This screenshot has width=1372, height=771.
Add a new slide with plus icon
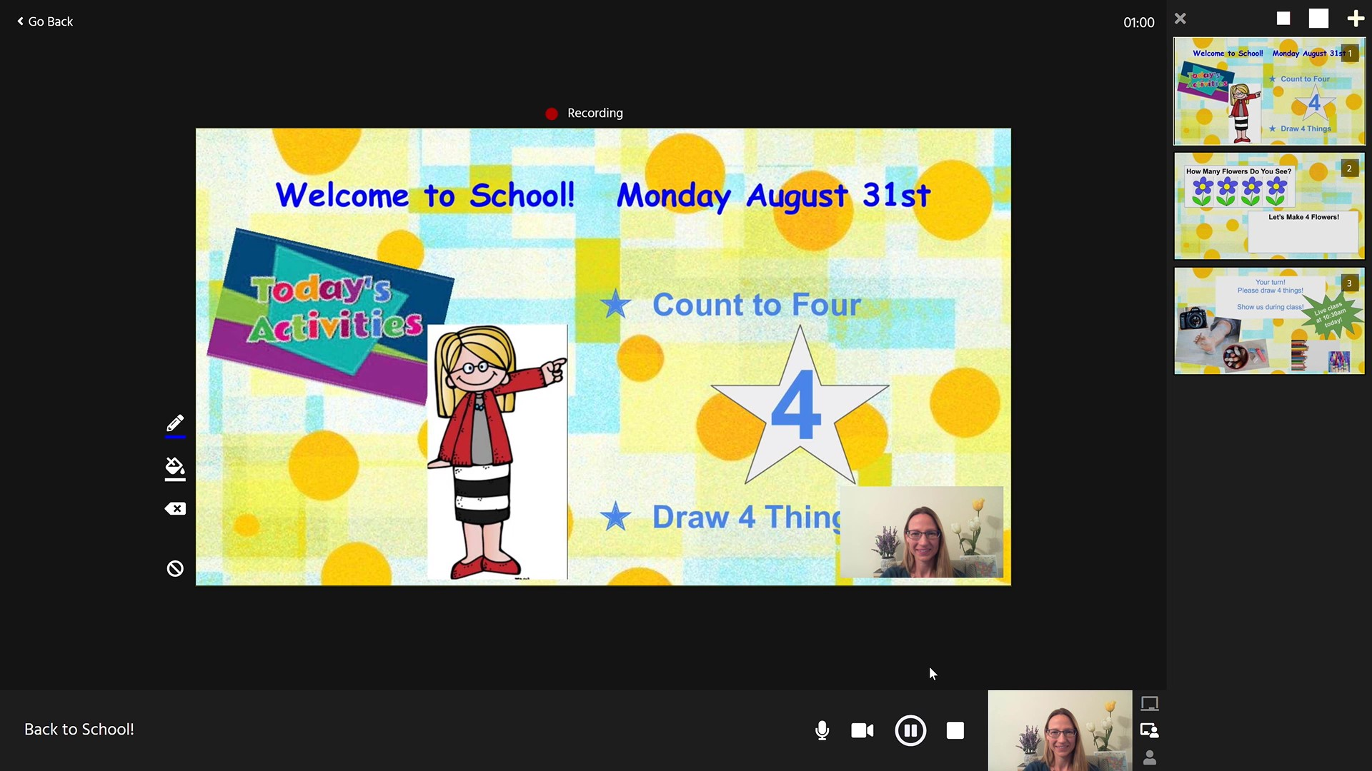tap(1355, 19)
